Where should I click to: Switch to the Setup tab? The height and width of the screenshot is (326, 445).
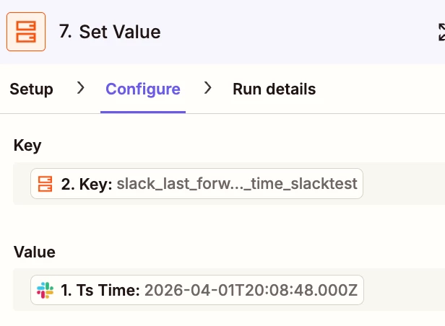coord(31,89)
